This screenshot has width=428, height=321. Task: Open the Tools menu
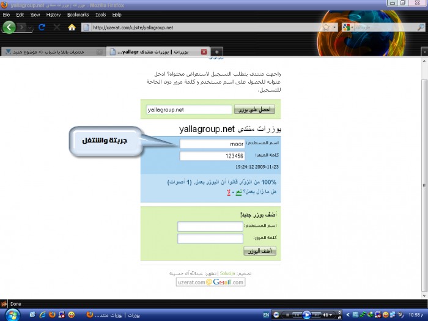click(100, 14)
